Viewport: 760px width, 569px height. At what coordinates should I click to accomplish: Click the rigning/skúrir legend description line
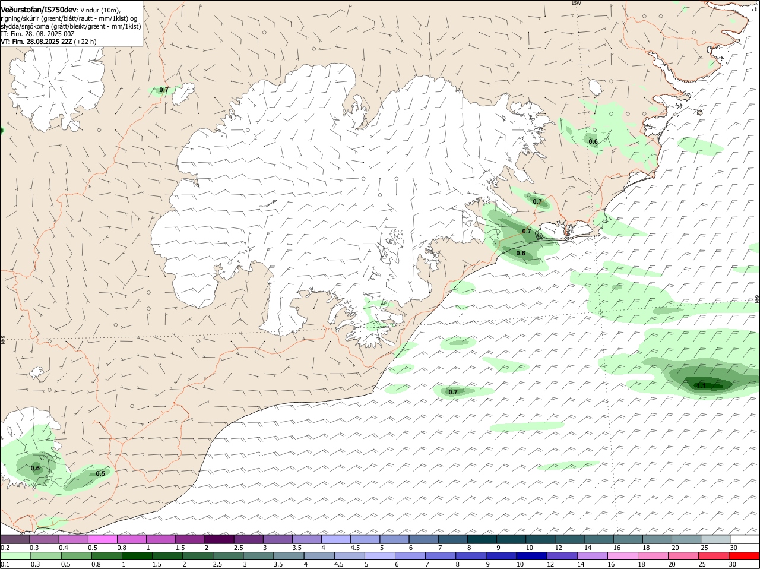(x=69, y=18)
